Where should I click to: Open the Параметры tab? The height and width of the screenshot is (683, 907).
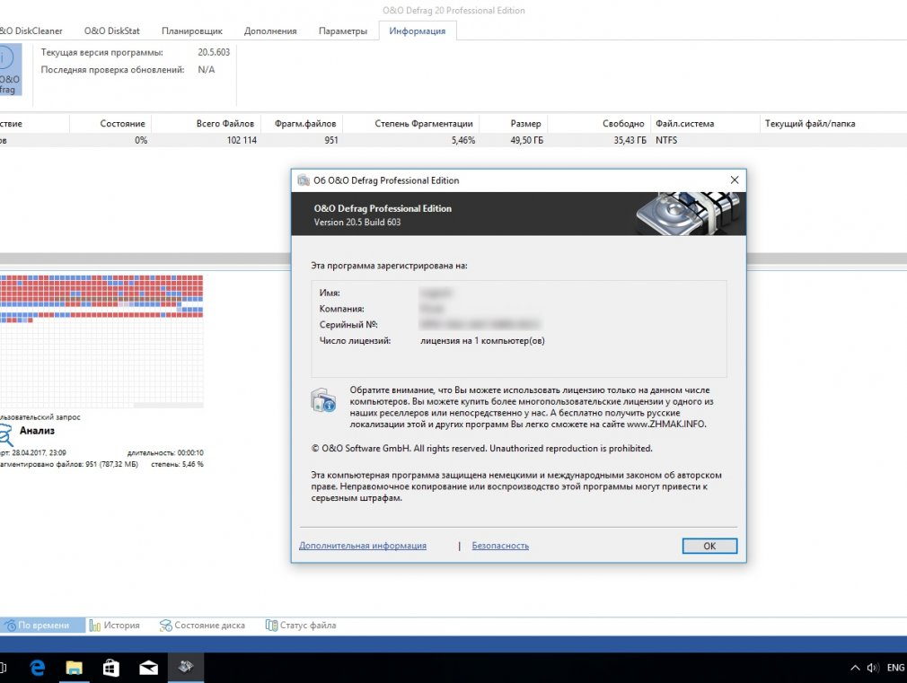click(342, 31)
